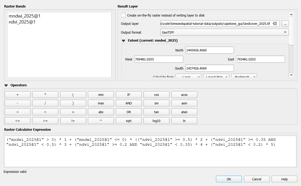This screenshot has width=301, height=186.
Task: Collapse the Operators section triangle
Action: (6, 85)
